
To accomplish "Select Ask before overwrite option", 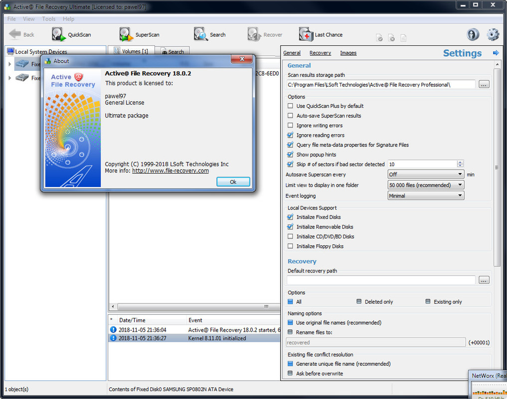I will [290, 373].
